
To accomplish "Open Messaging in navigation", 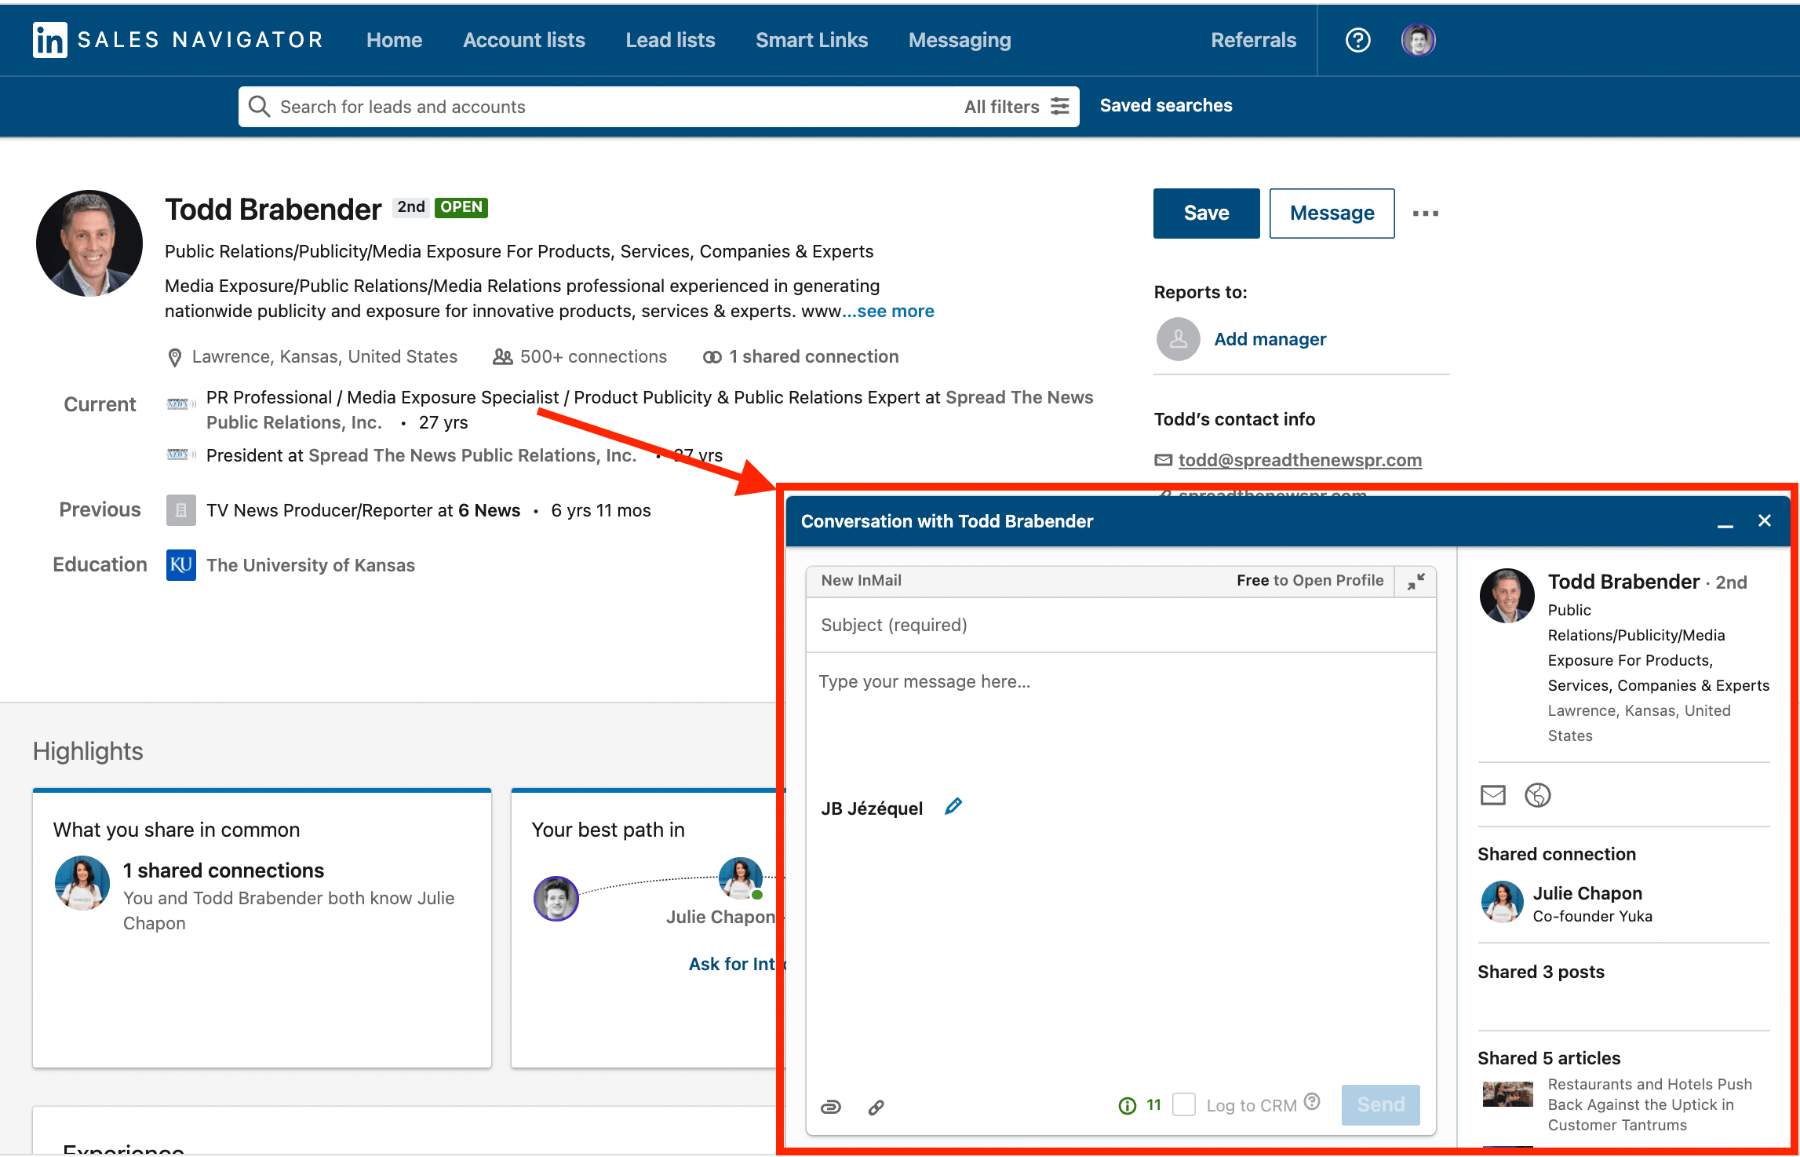I will pyautogui.click(x=959, y=40).
